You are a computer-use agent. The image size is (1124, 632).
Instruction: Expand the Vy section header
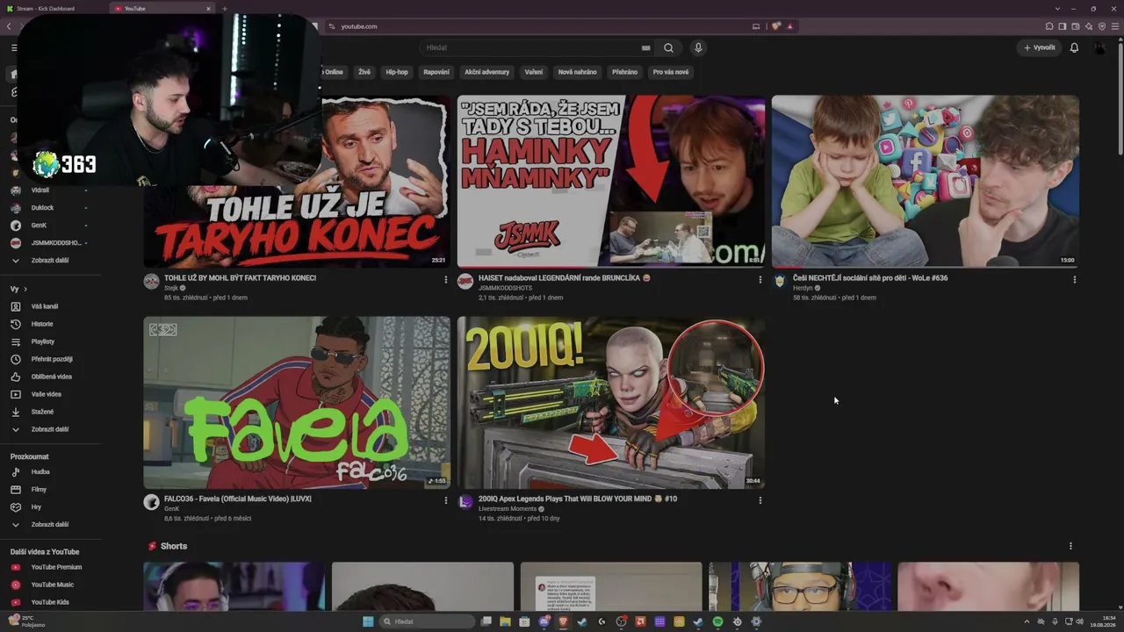(x=18, y=289)
